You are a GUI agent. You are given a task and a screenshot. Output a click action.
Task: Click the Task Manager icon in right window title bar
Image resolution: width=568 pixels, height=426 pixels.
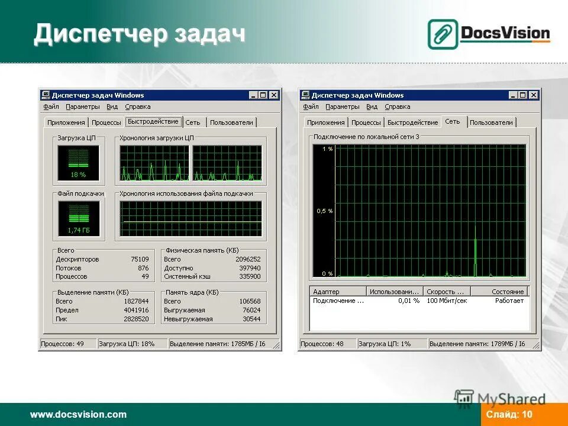coord(305,95)
